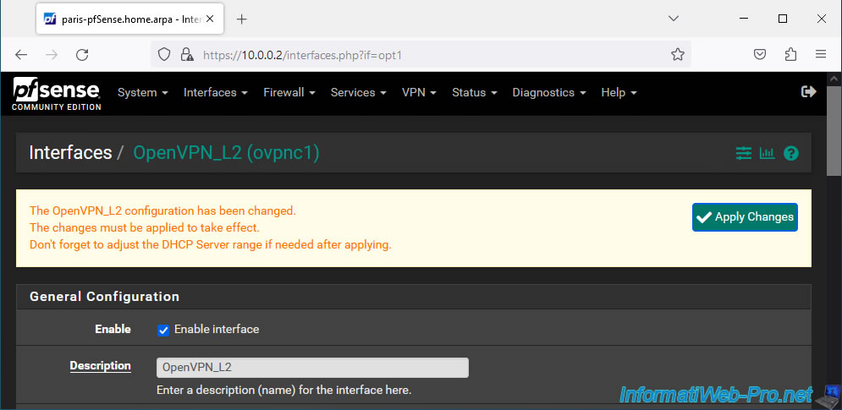The height and width of the screenshot is (410, 842).
Task: Select the paris-pfSense.home.arpa browser tab
Action: (130, 19)
